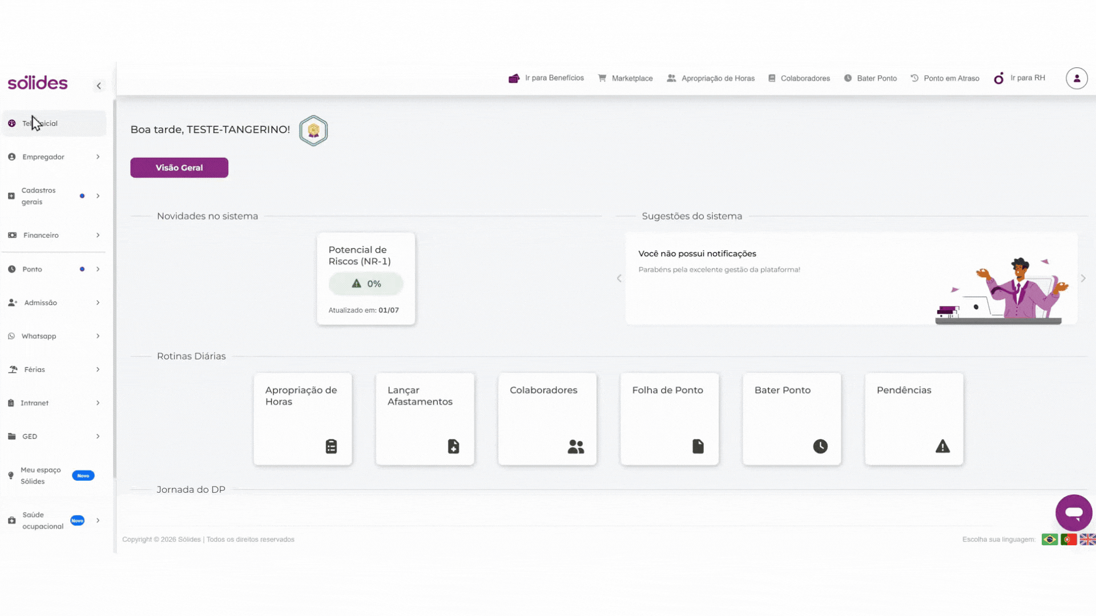Go to Tela inicial in sidebar
1096x616 pixels.
(x=54, y=123)
